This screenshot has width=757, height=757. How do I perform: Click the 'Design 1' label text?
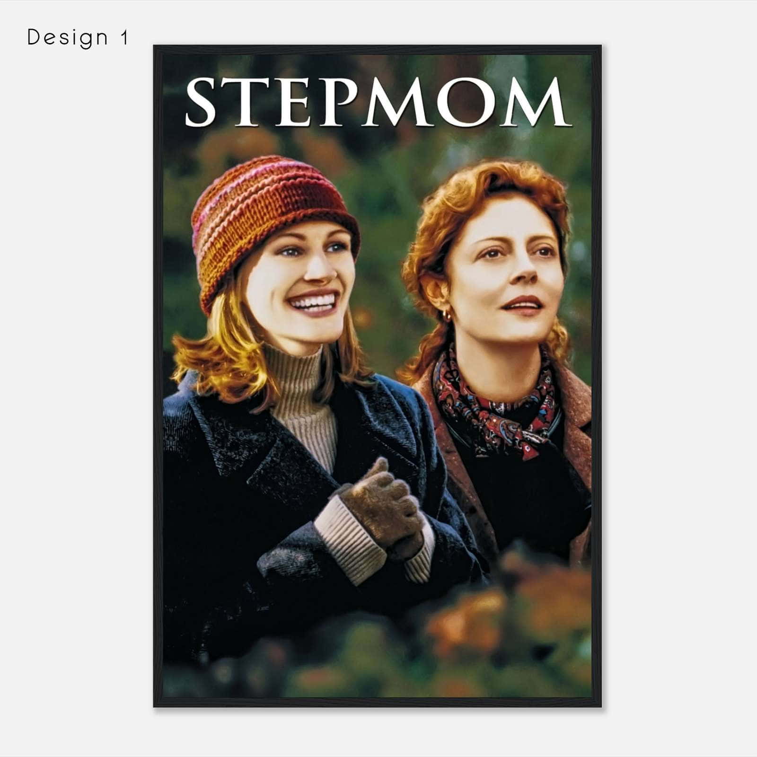(x=78, y=37)
